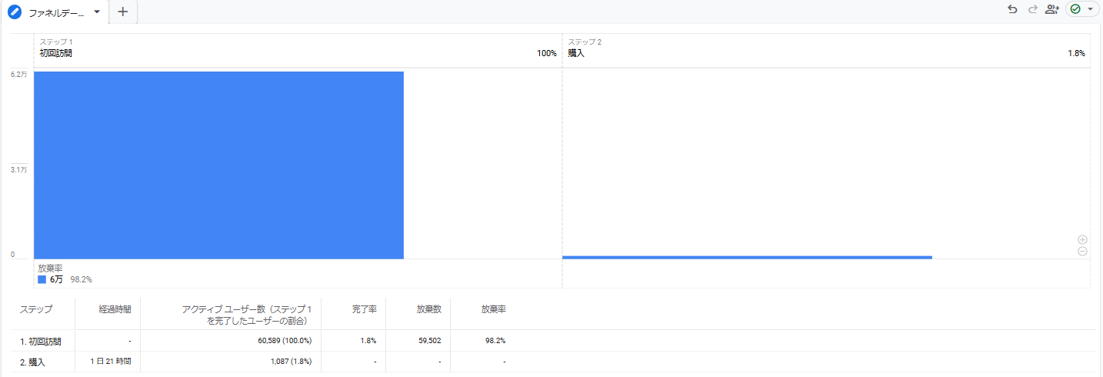Zoom out with the minus magnifier icon

point(1082,252)
